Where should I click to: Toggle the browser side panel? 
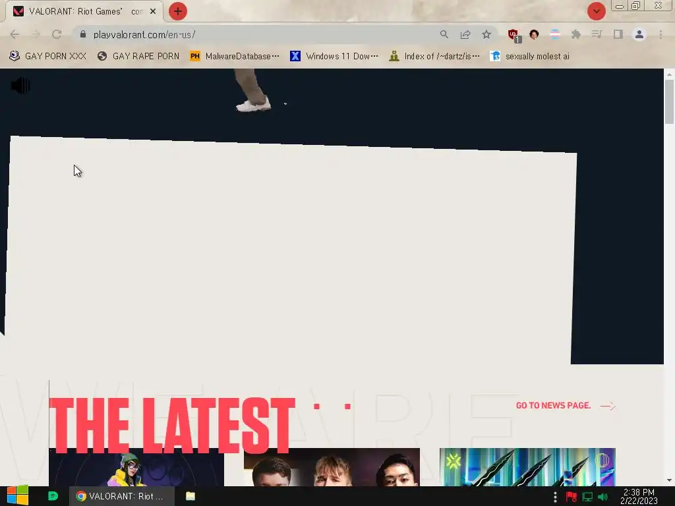(618, 34)
